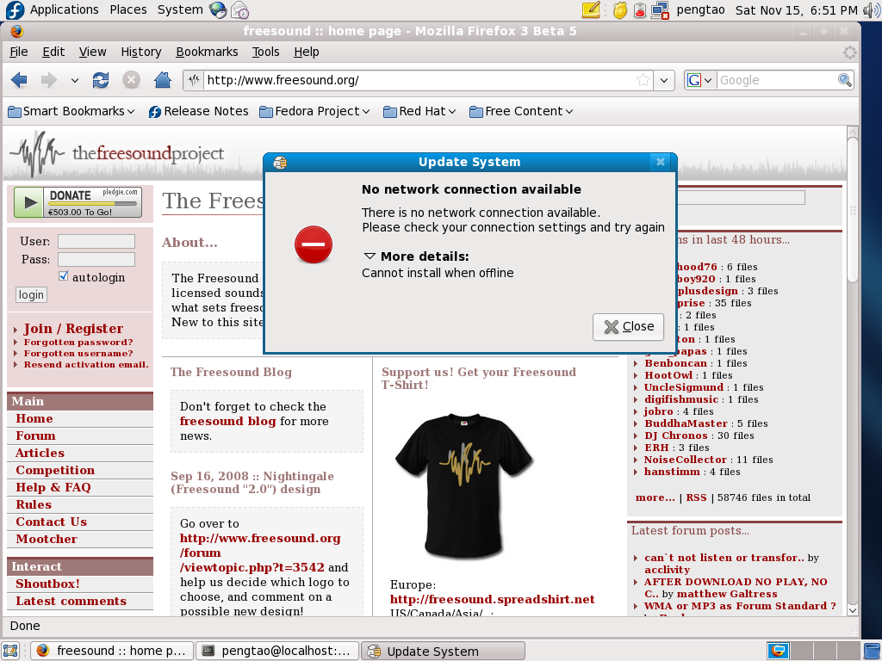Viewport: 882px width, 661px height.
Task: Expand the Red Hat bookmarks folder
Action: pyautogui.click(x=419, y=111)
